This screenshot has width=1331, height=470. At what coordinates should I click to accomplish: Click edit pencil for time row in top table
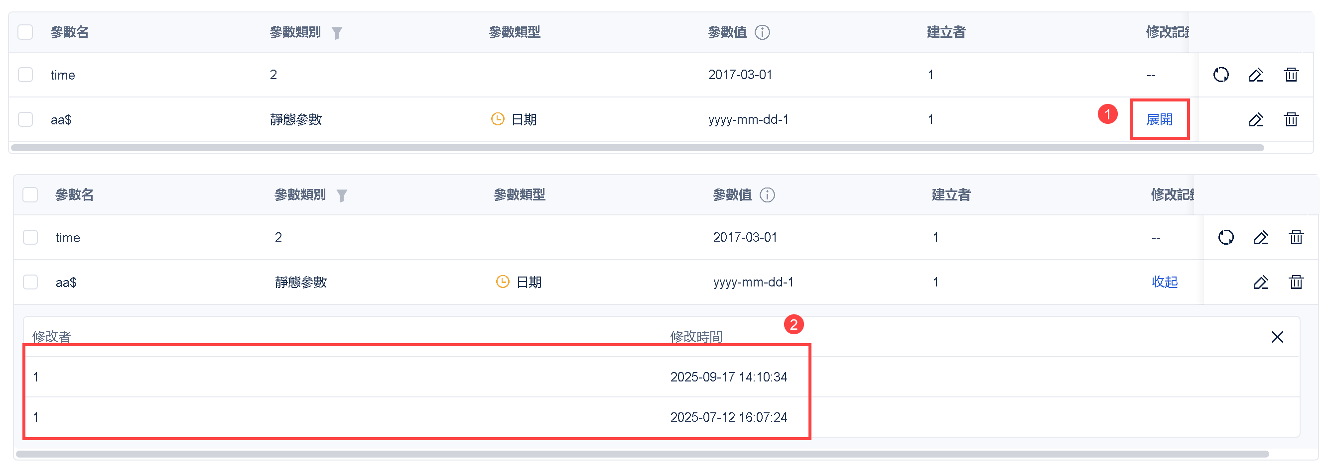[x=1256, y=75]
